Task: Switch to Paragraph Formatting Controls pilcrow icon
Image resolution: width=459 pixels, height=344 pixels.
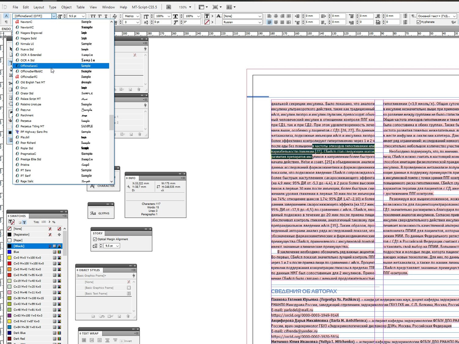Action: click(6, 22)
